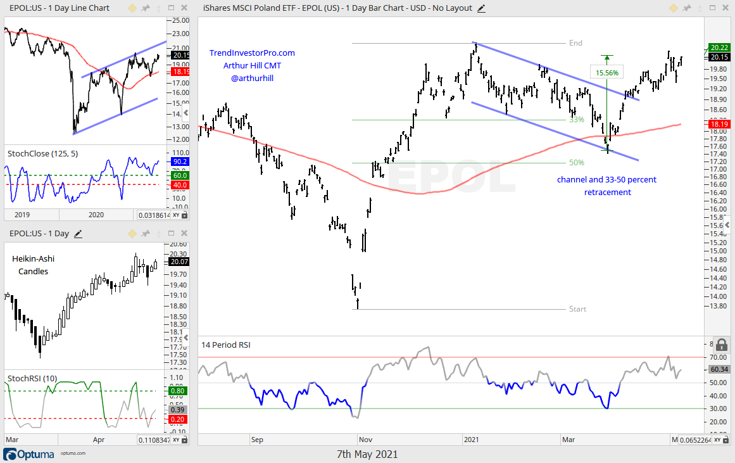Click the blue 90.2 StochClose value tag
The width and height of the screenshot is (735, 463).
[x=180, y=162]
